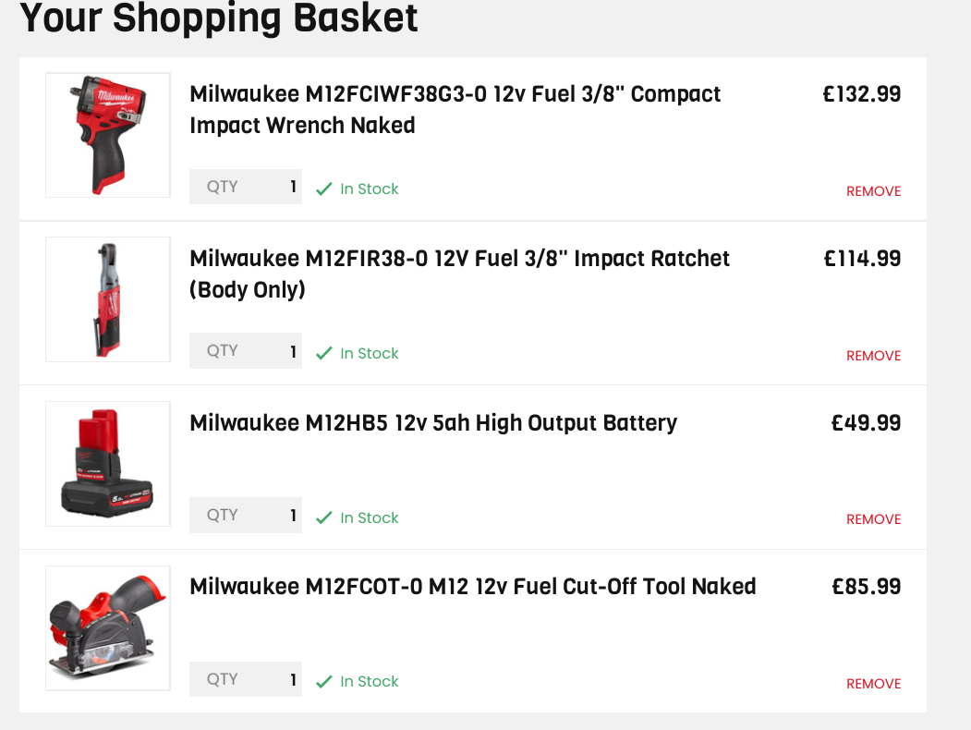Screen dimensions: 971x730
Task: Click the cut-off tool product thumbnail
Action: coord(107,627)
